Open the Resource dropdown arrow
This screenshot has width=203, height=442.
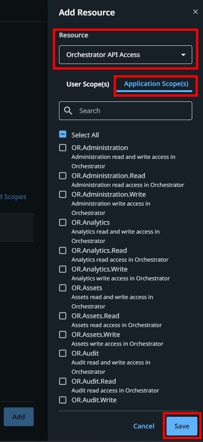tap(183, 55)
